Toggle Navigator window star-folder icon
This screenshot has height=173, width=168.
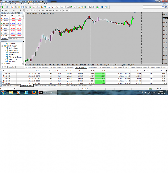tap(19, 7)
